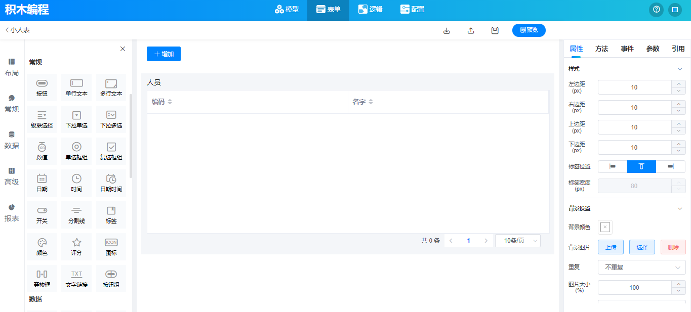691x312 pixels.
Task: Click the 评分 star rating component
Action: point(76,246)
